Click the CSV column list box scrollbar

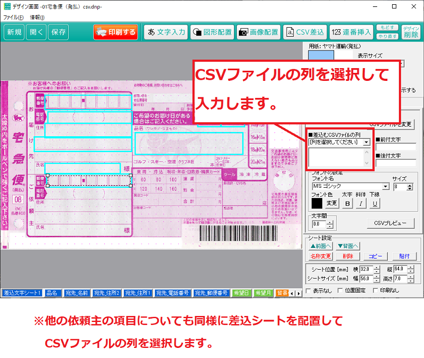click(x=367, y=157)
